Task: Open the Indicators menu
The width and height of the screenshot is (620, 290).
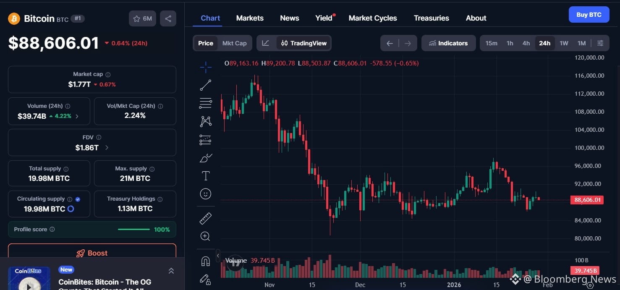Action: click(448, 43)
